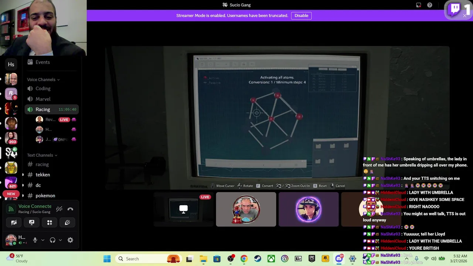The image size is (473, 266).
Task: Turn on camera in voice panel
Action: [x=14, y=222]
